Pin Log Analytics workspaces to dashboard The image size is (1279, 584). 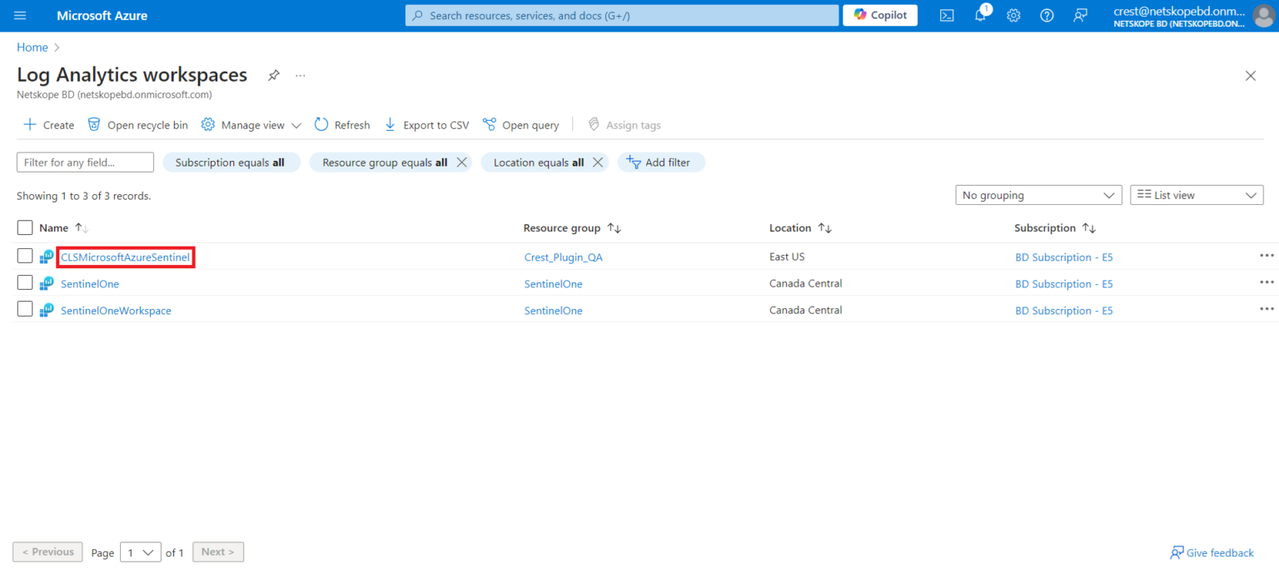point(273,75)
